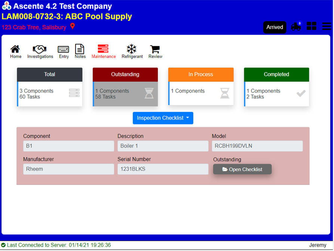Select the Total components card
The image size is (334, 251).
pos(50,87)
